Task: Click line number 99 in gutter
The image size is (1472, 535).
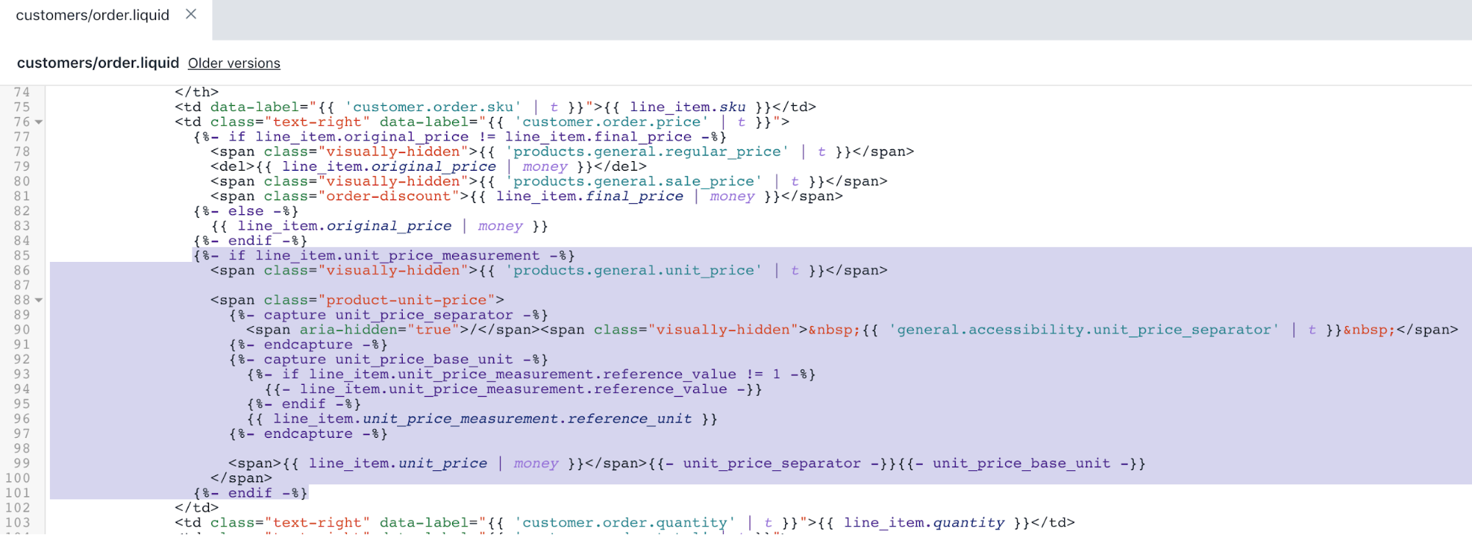Action: pos(22,464)
